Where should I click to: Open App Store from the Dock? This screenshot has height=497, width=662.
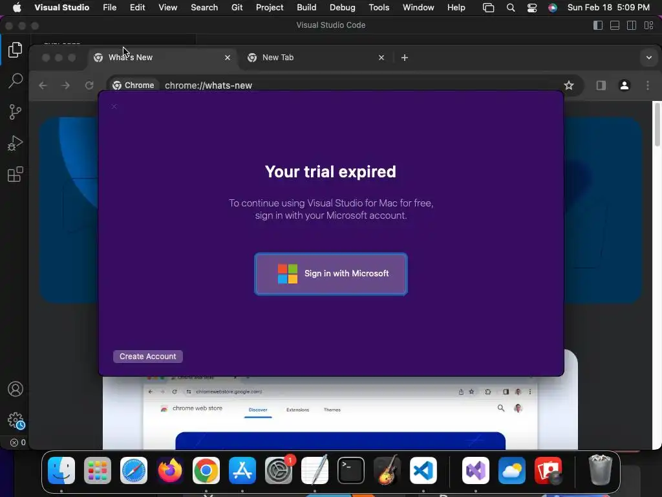pyautogui.click(x=242, y=470)
